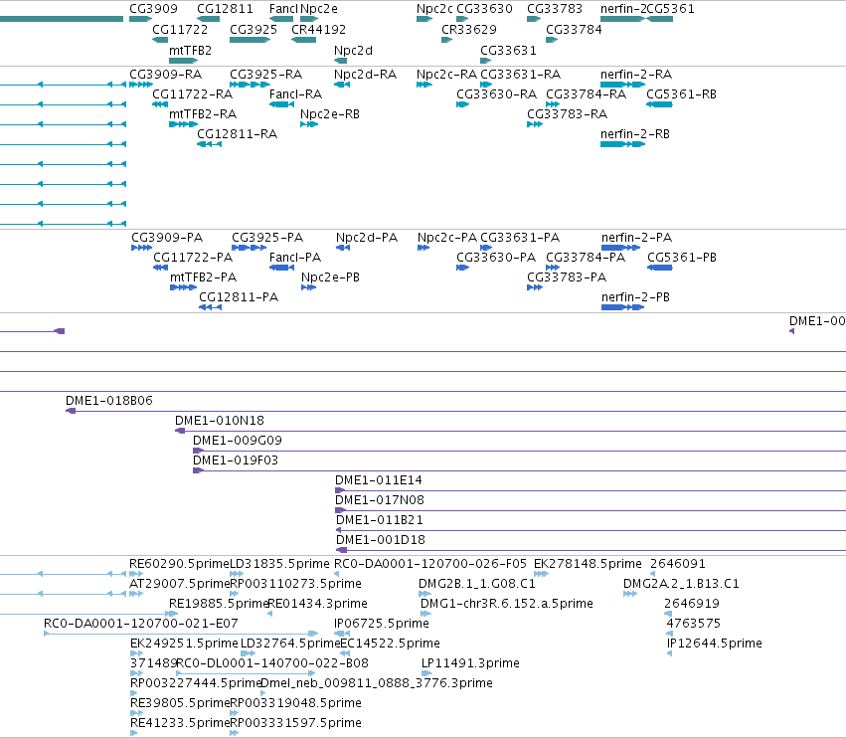Open the mtTFB2-RA transcript label
The height and width of the screenshot is (738, 846).
click(x=203, y=114)
